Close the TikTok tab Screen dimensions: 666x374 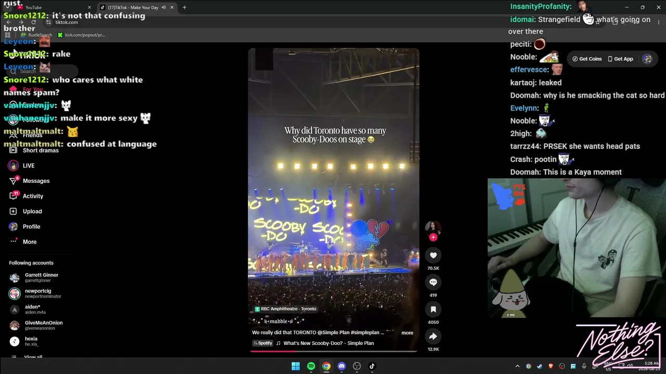tap(172, 7)
